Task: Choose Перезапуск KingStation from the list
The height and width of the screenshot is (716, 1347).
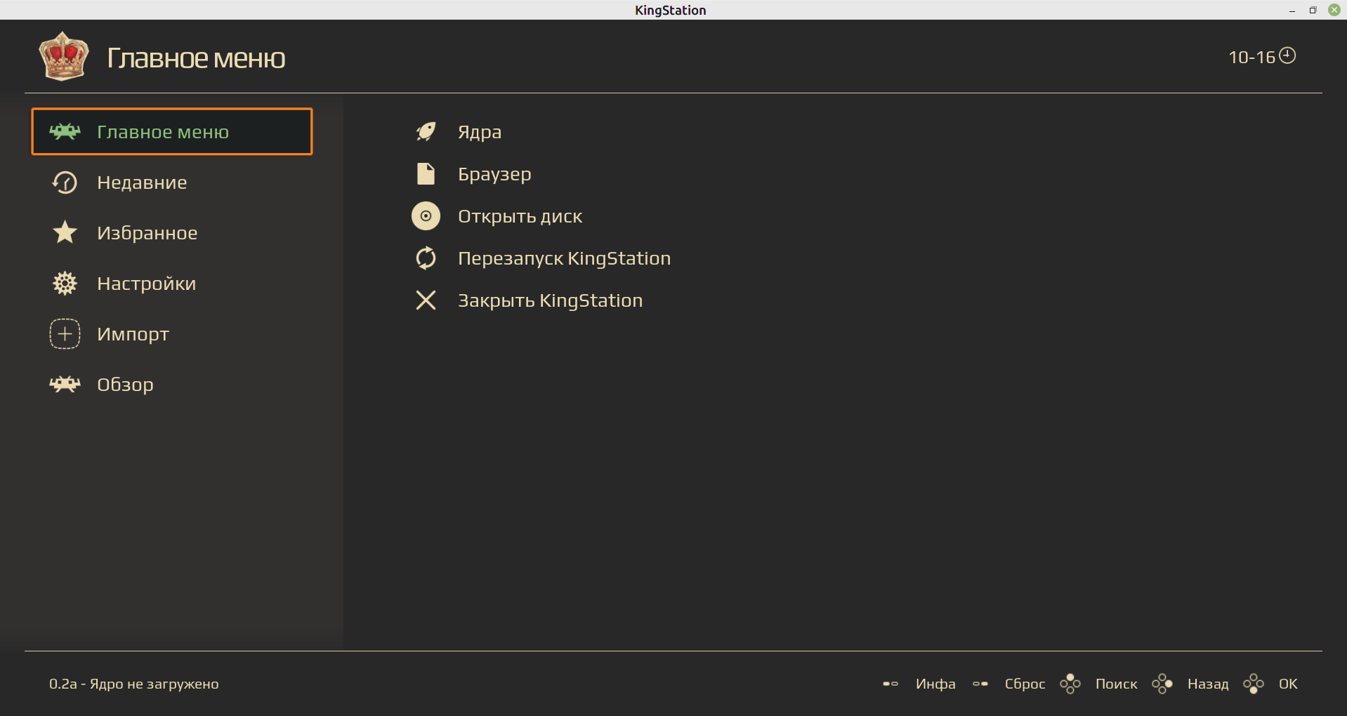Action: [x=564, y=258]
